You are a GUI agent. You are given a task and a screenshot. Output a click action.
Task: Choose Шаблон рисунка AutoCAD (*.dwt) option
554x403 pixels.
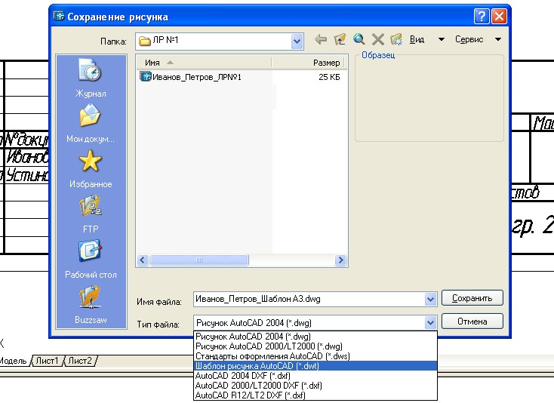pos(315,366)
